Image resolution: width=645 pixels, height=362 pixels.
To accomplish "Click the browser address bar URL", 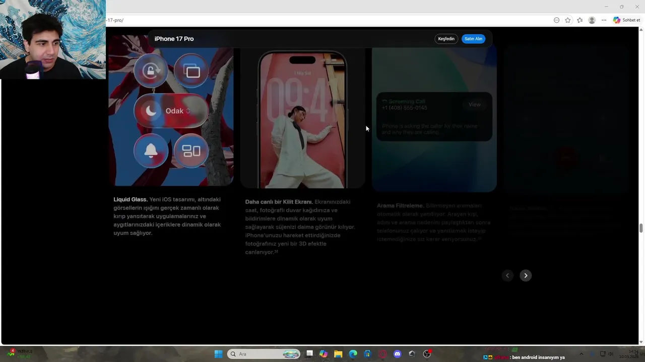I will [x=115, y=20].
